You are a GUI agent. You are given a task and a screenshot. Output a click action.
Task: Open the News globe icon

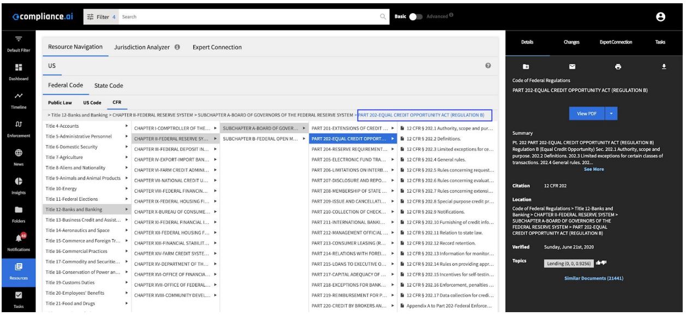18,153
